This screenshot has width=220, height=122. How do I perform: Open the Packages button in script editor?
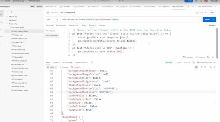pos(188,57)
